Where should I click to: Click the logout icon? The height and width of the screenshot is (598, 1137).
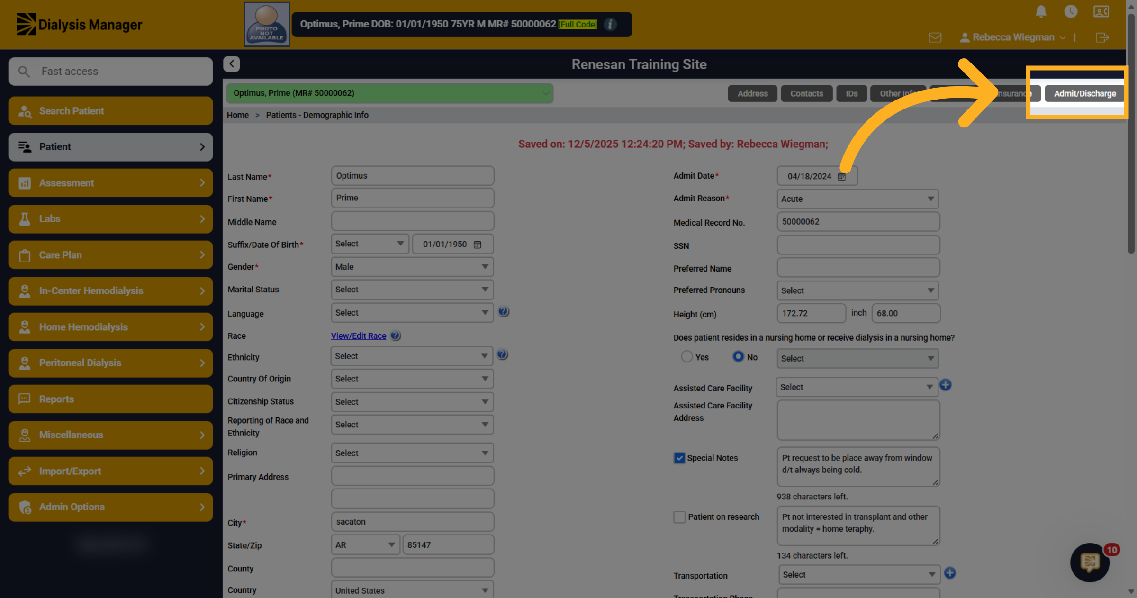point(1102,37)
